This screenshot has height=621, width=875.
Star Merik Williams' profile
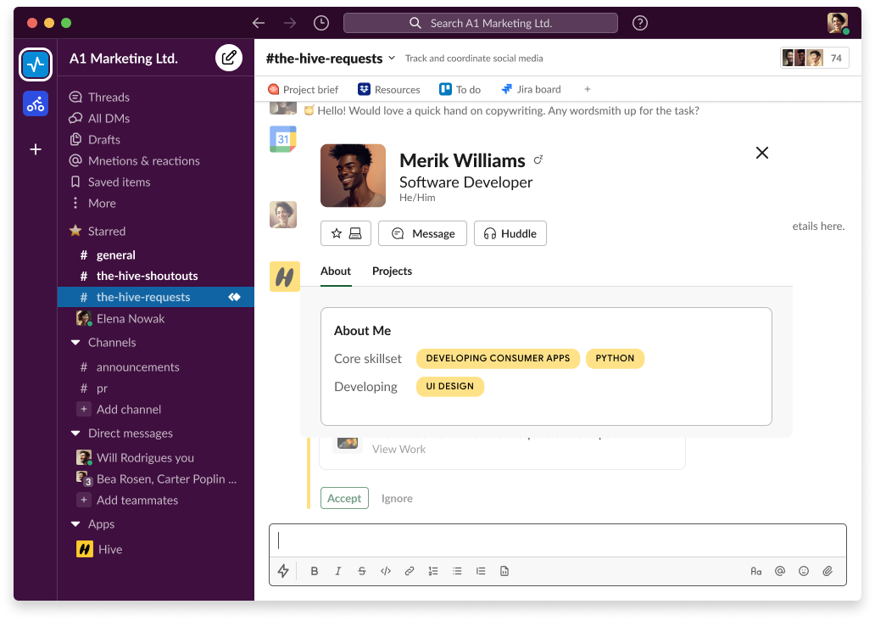(x=337, y=233)
